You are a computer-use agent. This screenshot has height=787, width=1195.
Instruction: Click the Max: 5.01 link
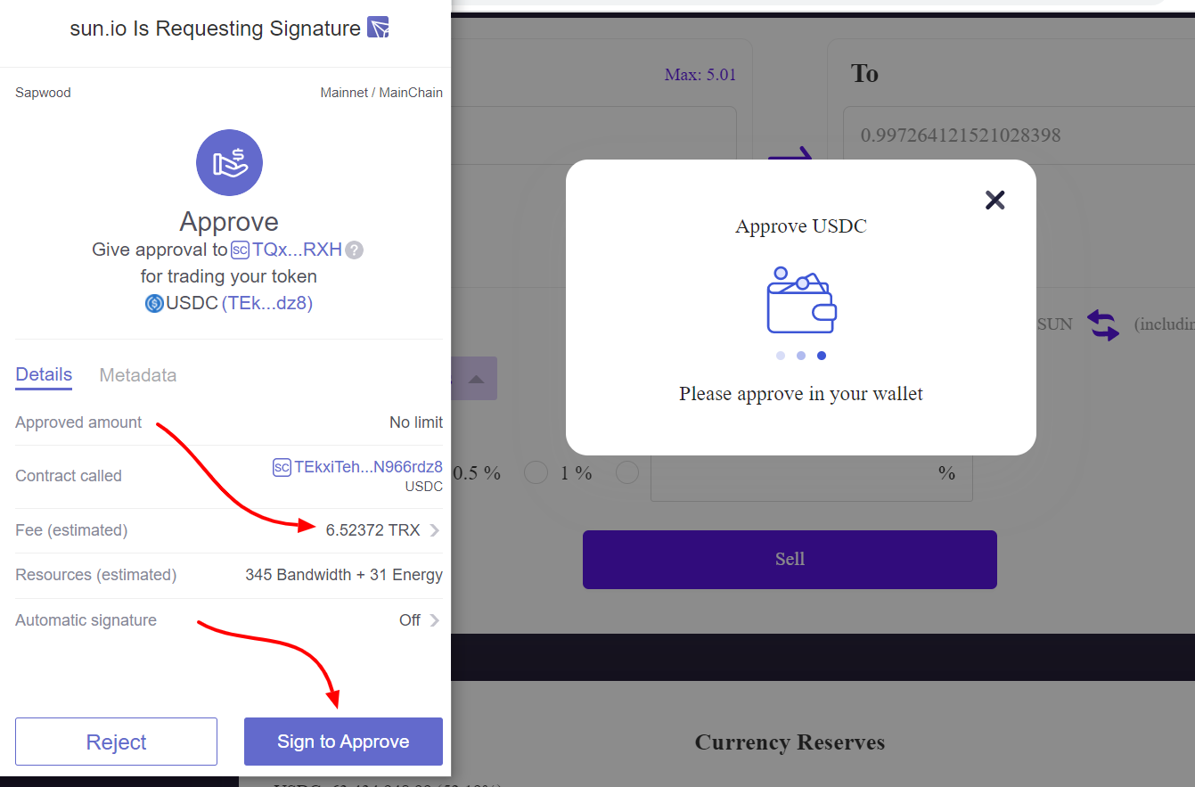[x=700, y=75]
